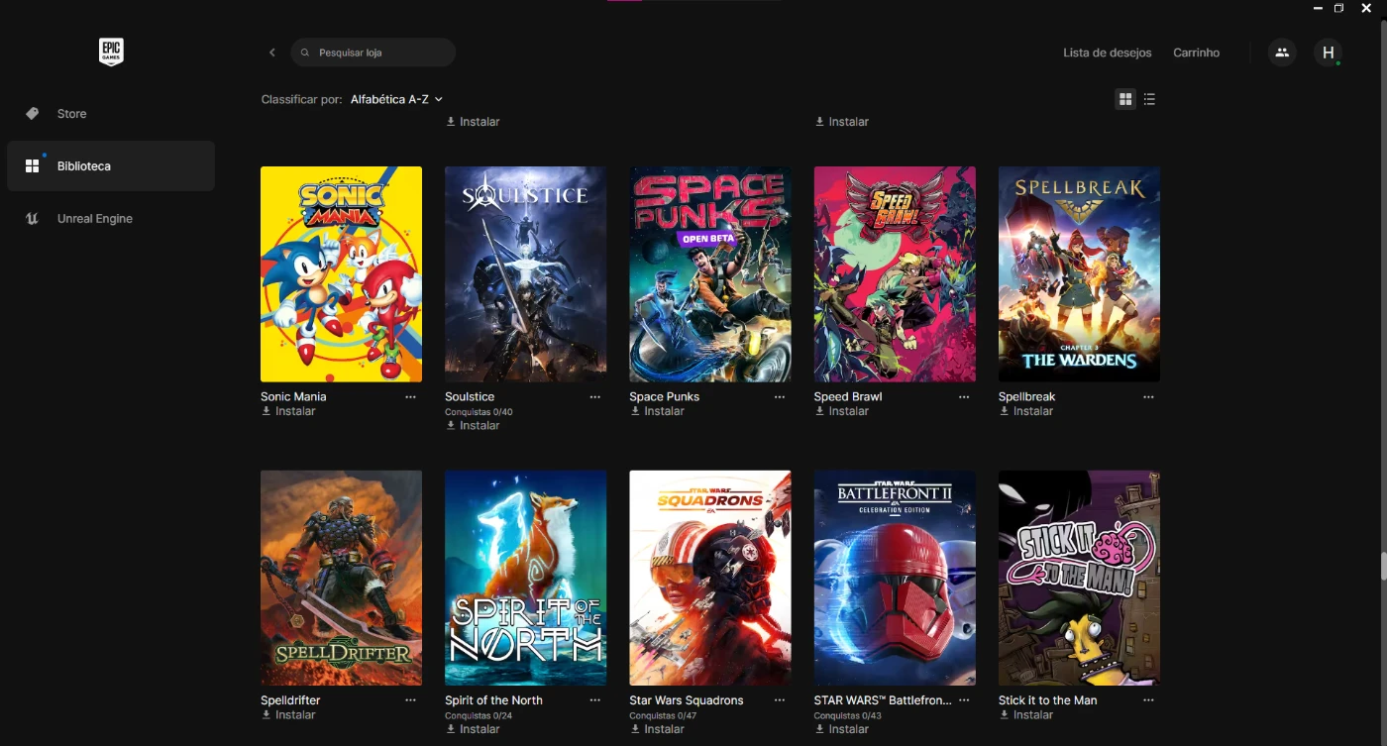Install Space Punks
The height and width of the screenshot is (746, 1387).
pyautogui.click(x=657, y=411)
